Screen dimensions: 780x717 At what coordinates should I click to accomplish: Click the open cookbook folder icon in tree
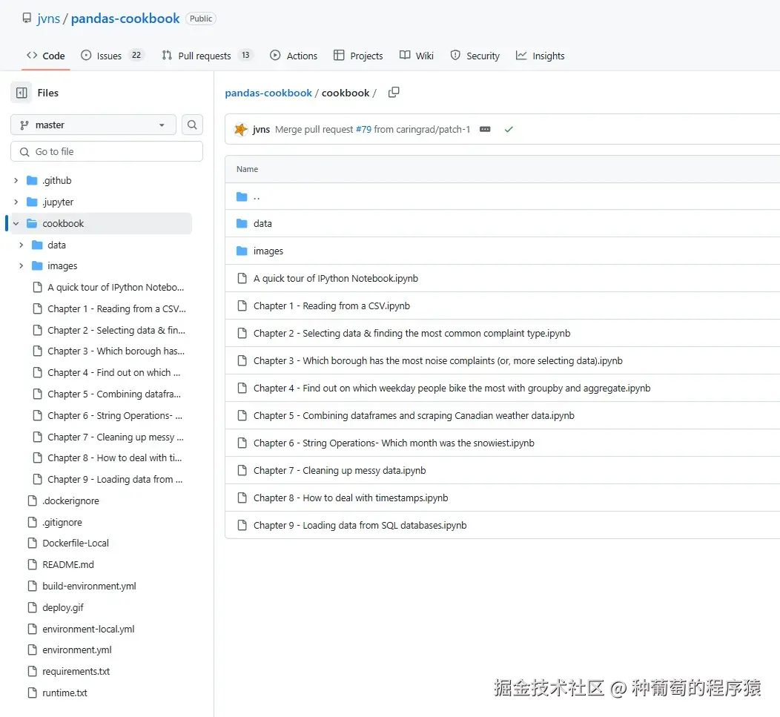[32, 223]
